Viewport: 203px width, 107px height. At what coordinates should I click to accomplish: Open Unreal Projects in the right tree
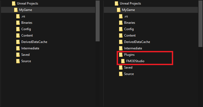click(x=130, y=3)
